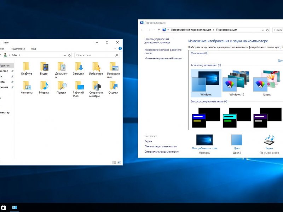Select the purple high-contrast theme
Screen dimensions: 283x212
267,118
